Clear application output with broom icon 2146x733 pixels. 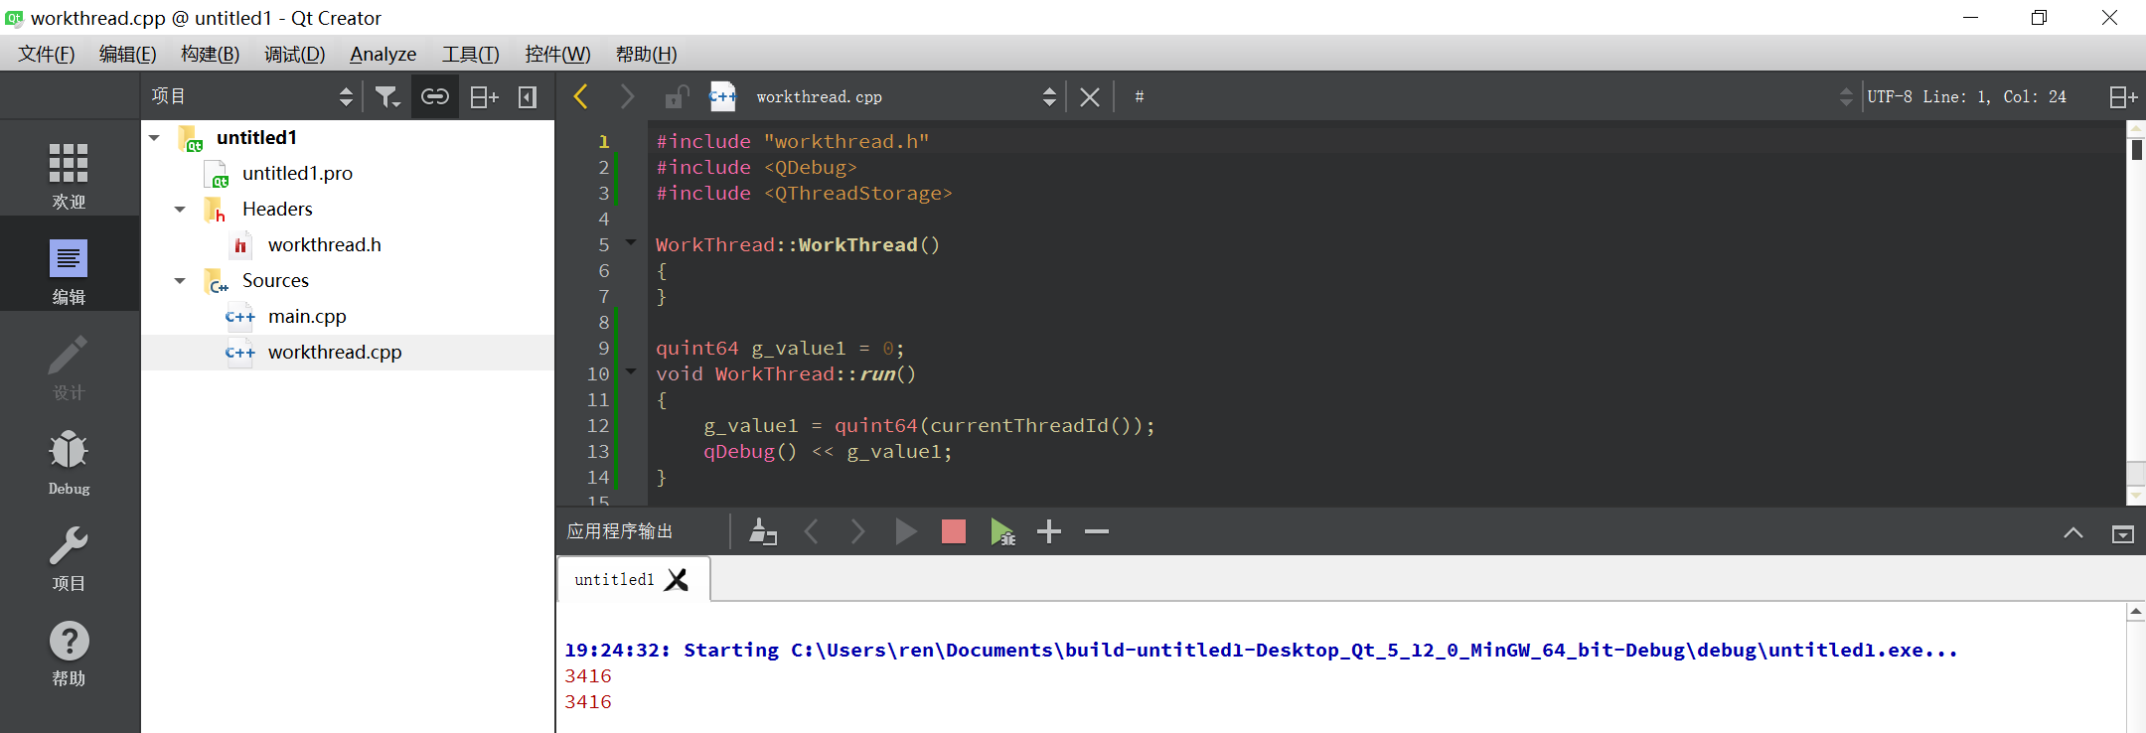click(762, 531)
